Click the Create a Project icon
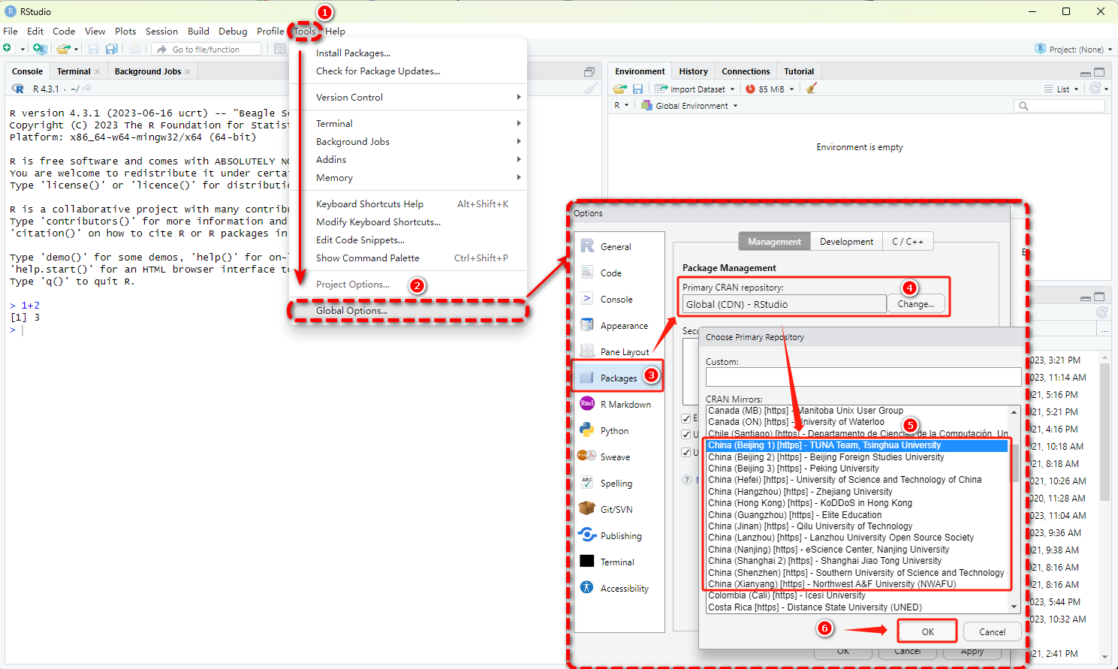 [40, 49]
